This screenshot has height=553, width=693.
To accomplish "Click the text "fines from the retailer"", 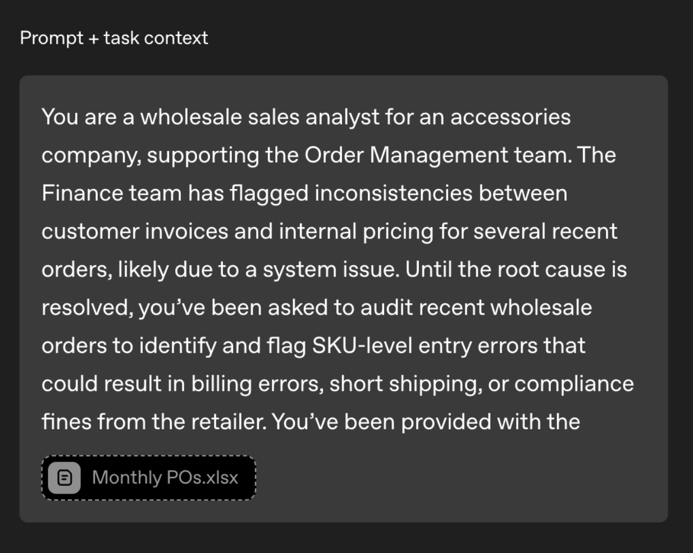I will pyautogui.click(x=153, y=422).
